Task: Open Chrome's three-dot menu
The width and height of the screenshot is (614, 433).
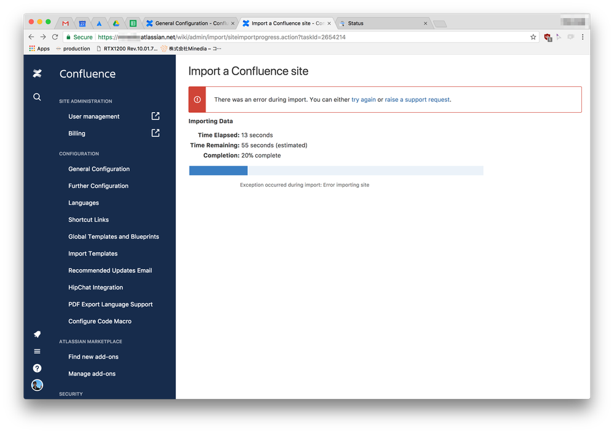Action: coord(582,37)
